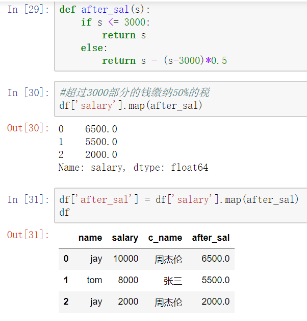Click the 'name' column header

coord(90,238)
